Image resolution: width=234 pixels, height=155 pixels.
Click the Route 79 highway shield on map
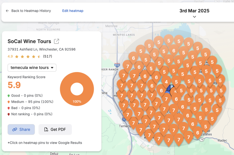(x=201, y=139)
